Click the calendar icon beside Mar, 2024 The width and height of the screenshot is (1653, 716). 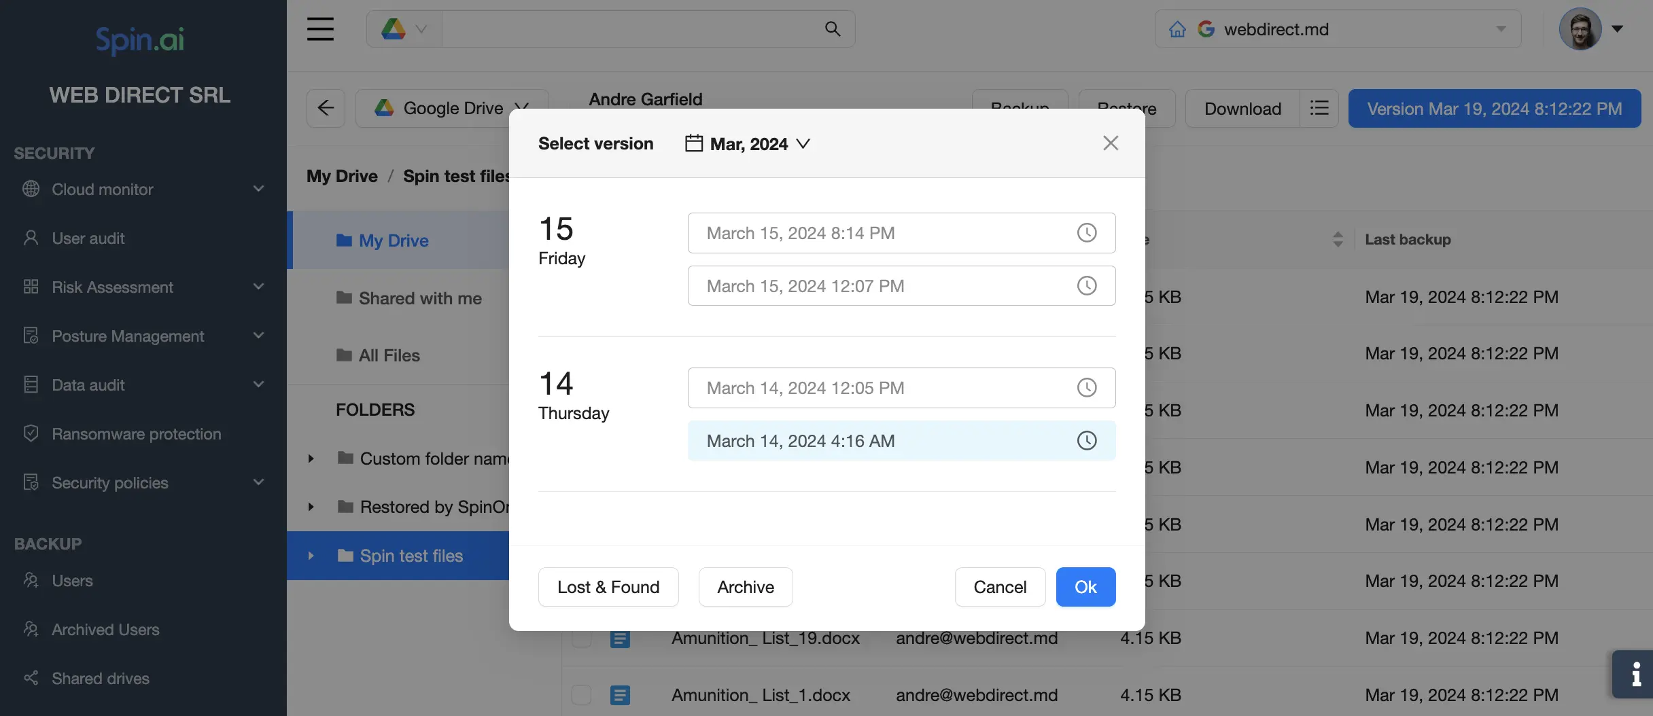coord(693,143)
